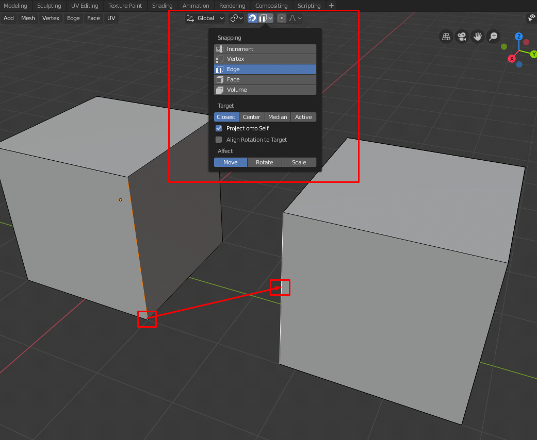537x440 pixels.
Task: Switch to Texture Paint workspace tab
Action: [x=125, y=6]
